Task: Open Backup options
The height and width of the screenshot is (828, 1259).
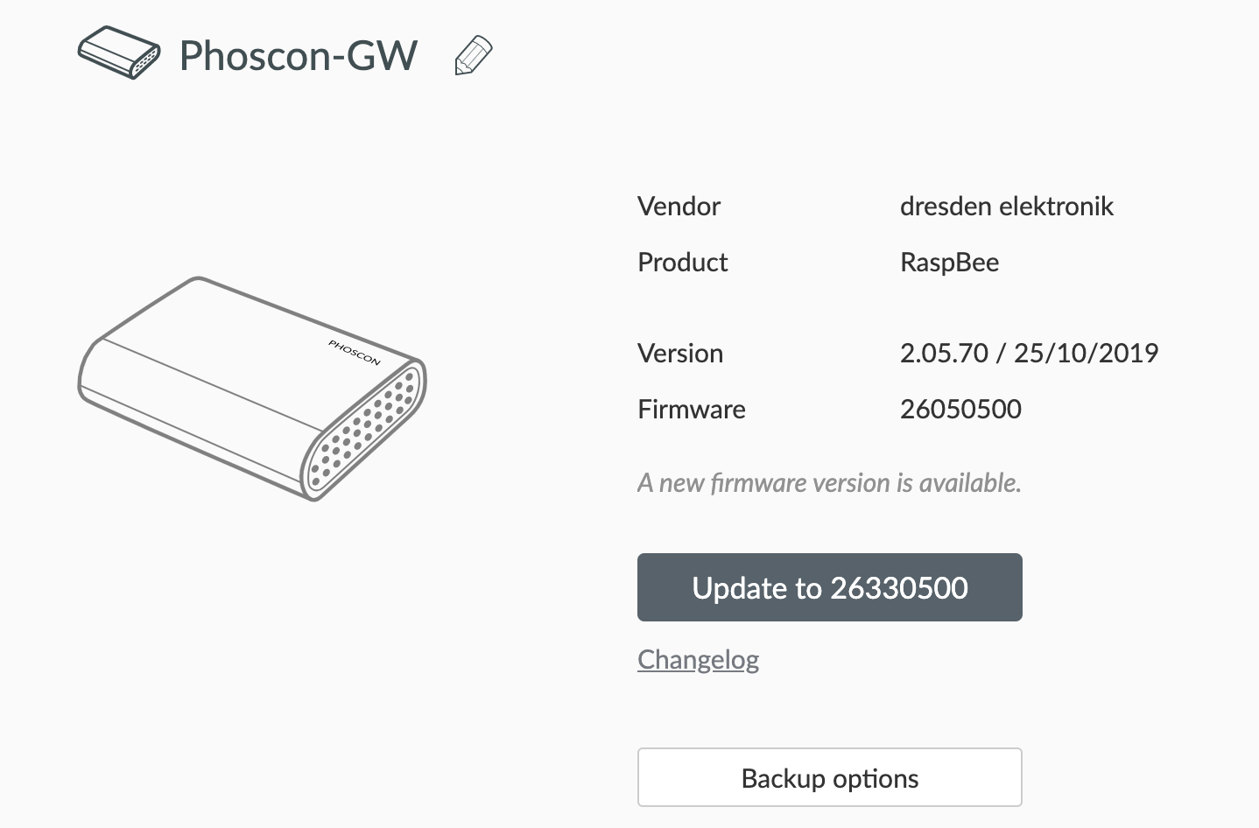Action: 829,777
